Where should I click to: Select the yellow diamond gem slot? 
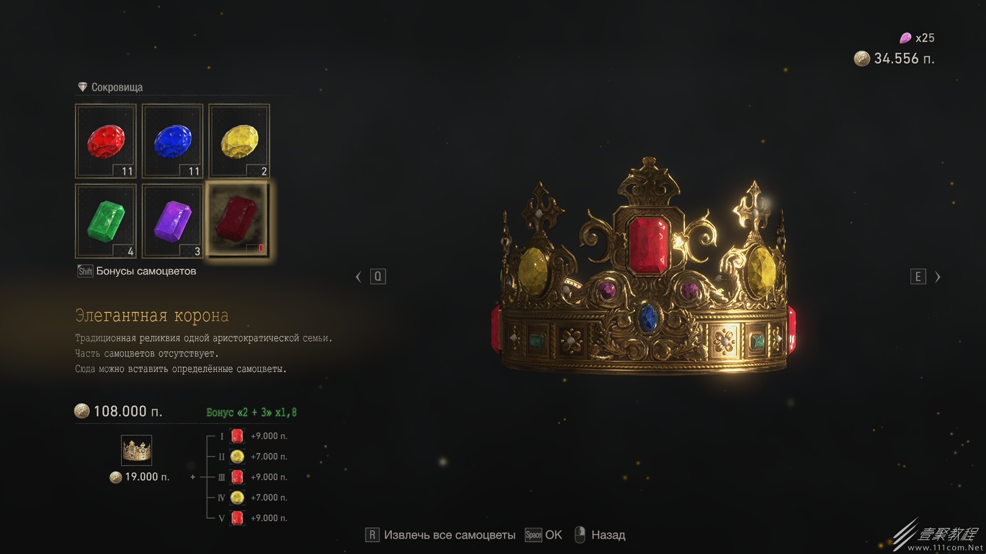coord(239,141)
